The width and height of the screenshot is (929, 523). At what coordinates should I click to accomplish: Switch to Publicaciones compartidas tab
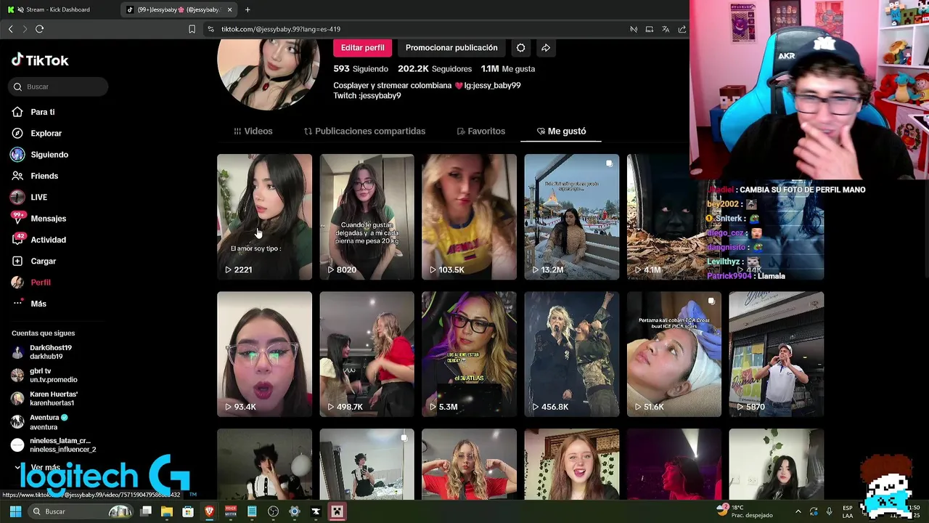coord(364,131)
